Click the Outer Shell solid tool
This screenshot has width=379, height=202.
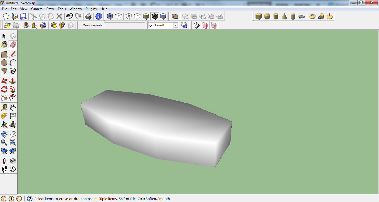(x=175, y=16)
